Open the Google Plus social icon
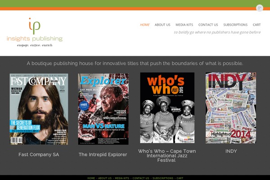The image size is (270, 180). 260,8
